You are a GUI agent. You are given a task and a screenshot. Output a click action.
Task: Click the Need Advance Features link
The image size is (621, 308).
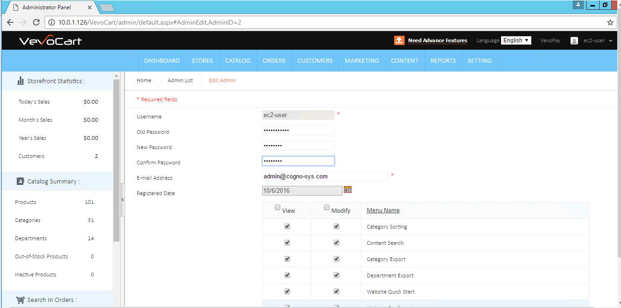click(x=437, y=41)
